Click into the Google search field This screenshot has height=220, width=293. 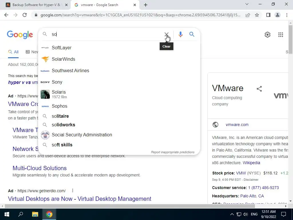click(106, 34)
